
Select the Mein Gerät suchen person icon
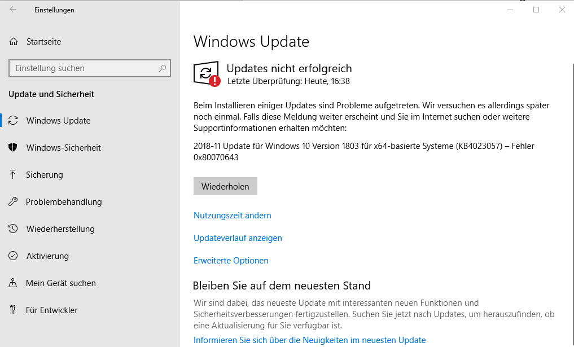pyautogui.click(x=13, y=283)
